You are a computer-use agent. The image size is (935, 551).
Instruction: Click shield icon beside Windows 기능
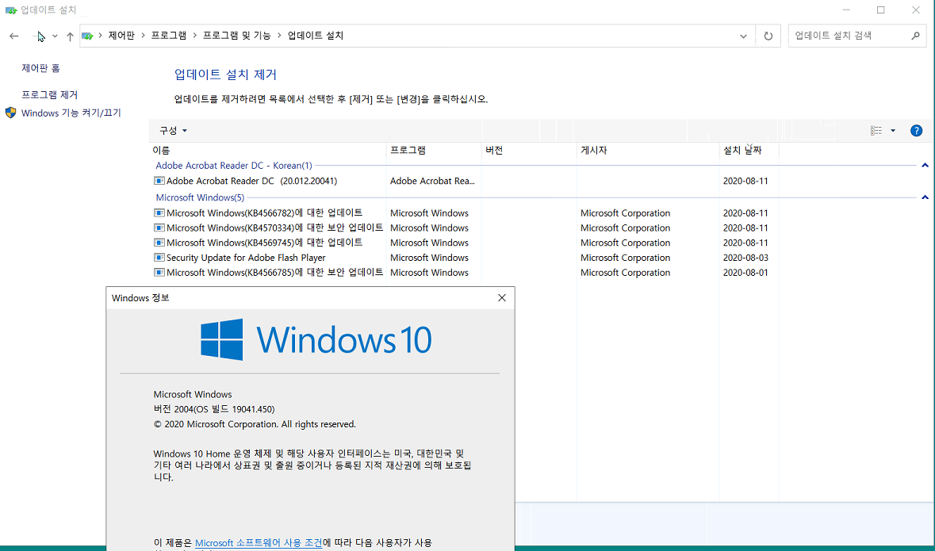point(11,113)
